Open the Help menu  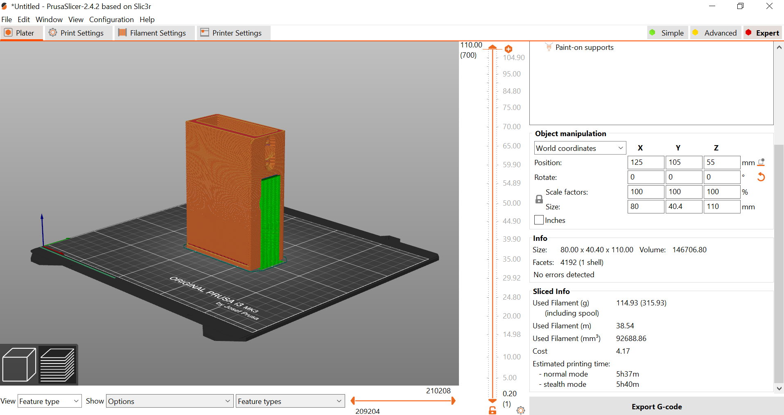[147, 20]
